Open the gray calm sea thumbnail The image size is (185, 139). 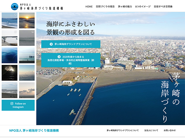click(x=27, y=38)
